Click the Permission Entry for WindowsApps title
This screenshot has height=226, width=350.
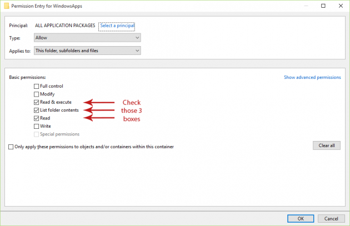(47, 6)
